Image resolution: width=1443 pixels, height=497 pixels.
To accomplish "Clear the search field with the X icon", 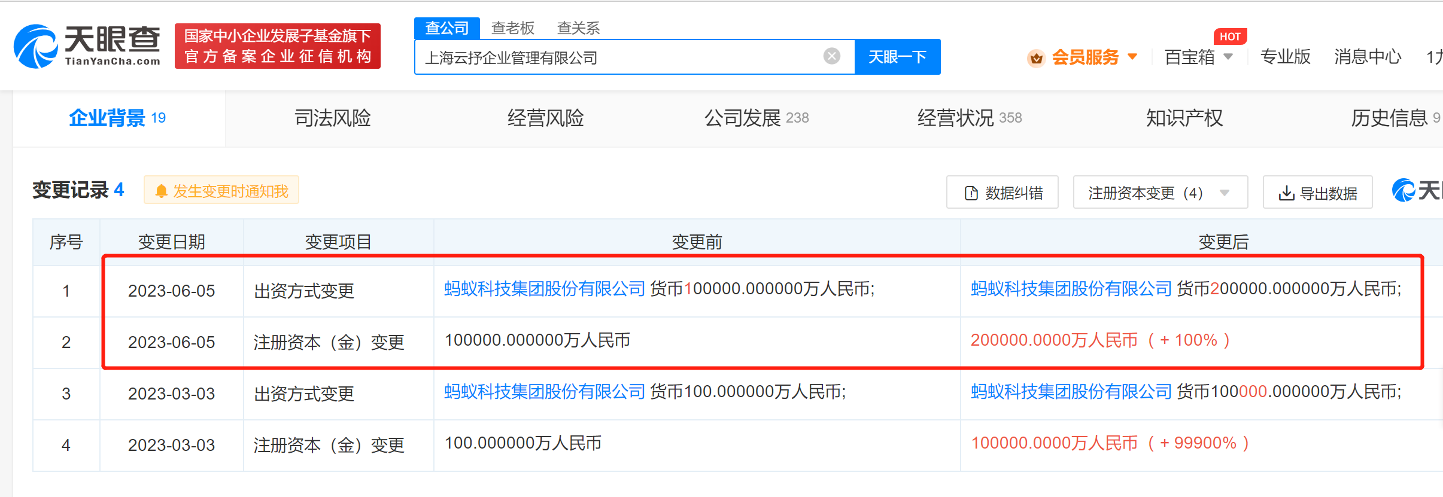I will 831,56.
